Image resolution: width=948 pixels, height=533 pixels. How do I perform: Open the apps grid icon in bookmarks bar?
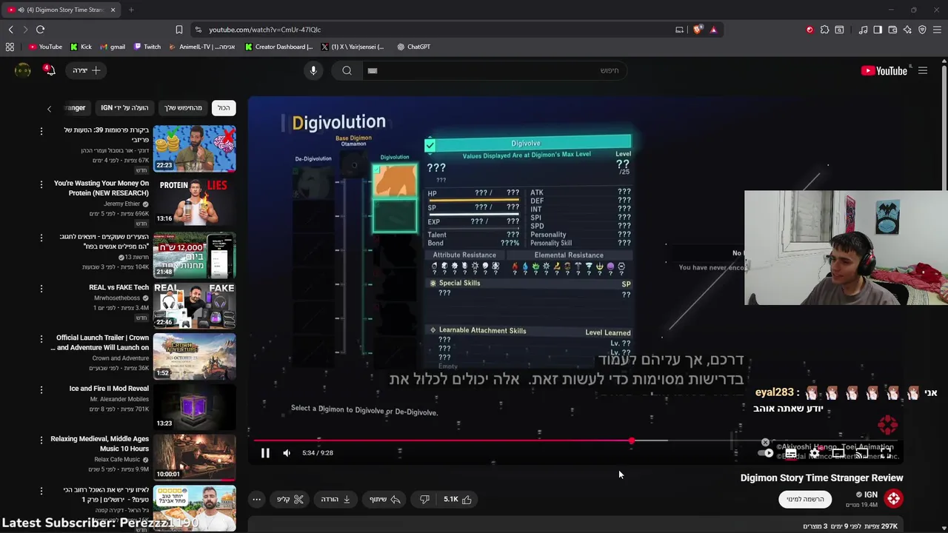pos(10,47)
